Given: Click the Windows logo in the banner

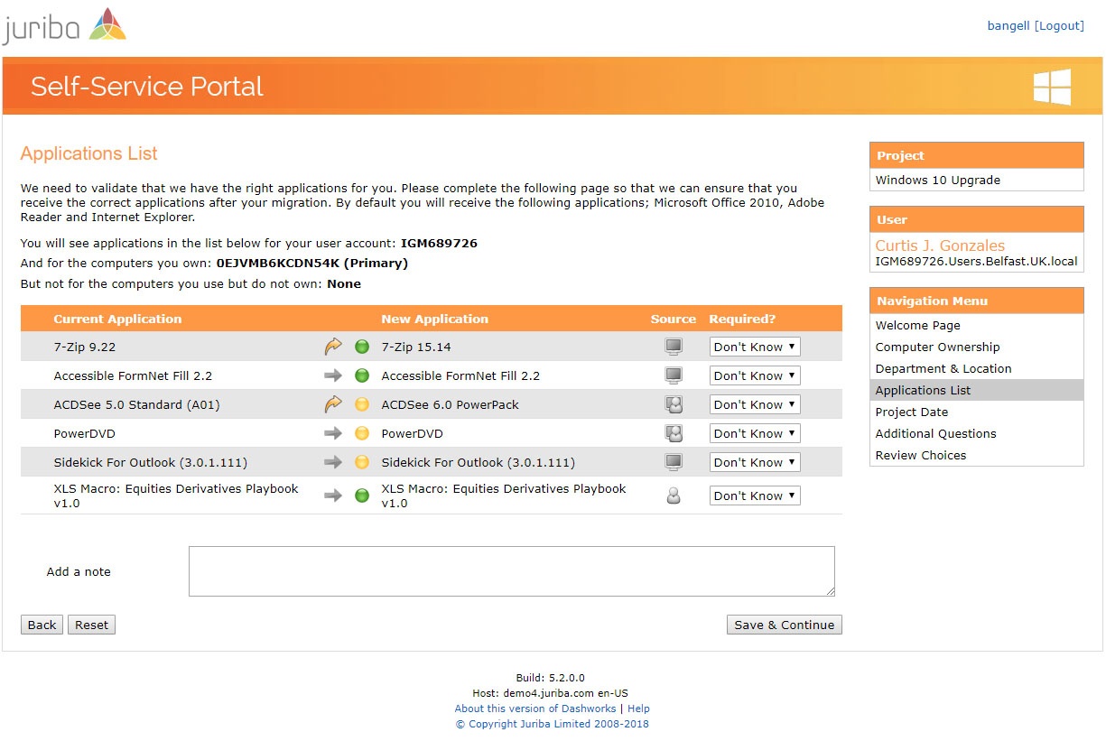Looking at the screenshot, I should click(x=1052, y=87).
